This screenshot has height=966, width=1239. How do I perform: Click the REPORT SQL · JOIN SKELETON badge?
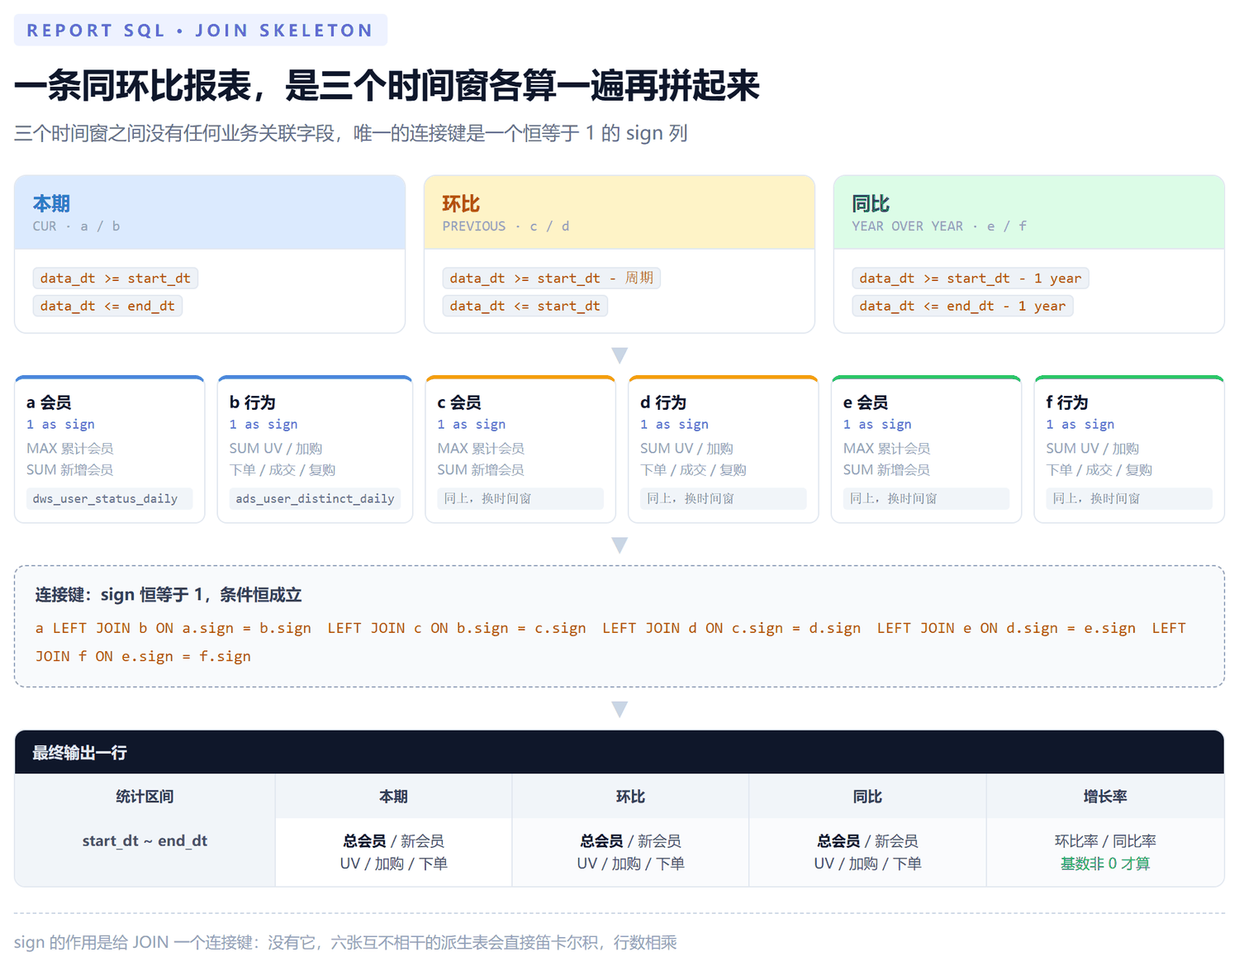[x=201, y=31]
